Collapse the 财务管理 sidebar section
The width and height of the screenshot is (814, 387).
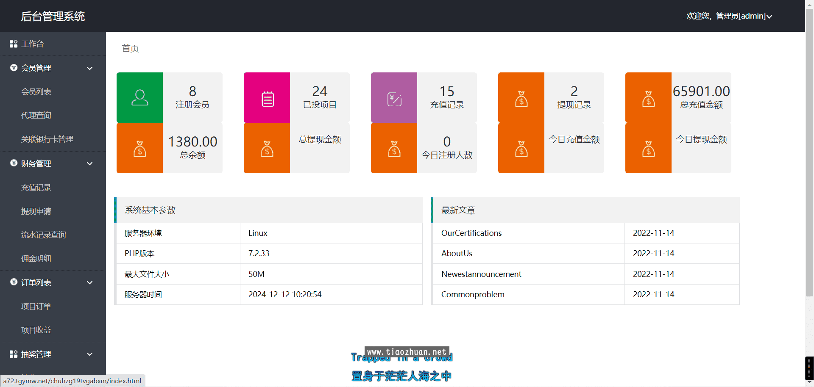click(89, 164)
